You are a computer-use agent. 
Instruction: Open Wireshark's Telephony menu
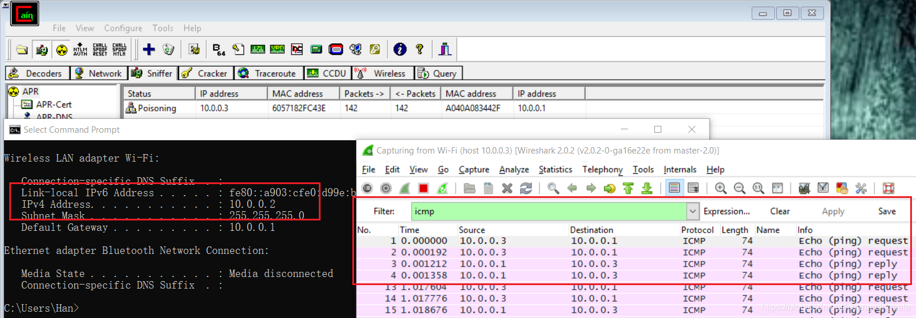(602, 169)
